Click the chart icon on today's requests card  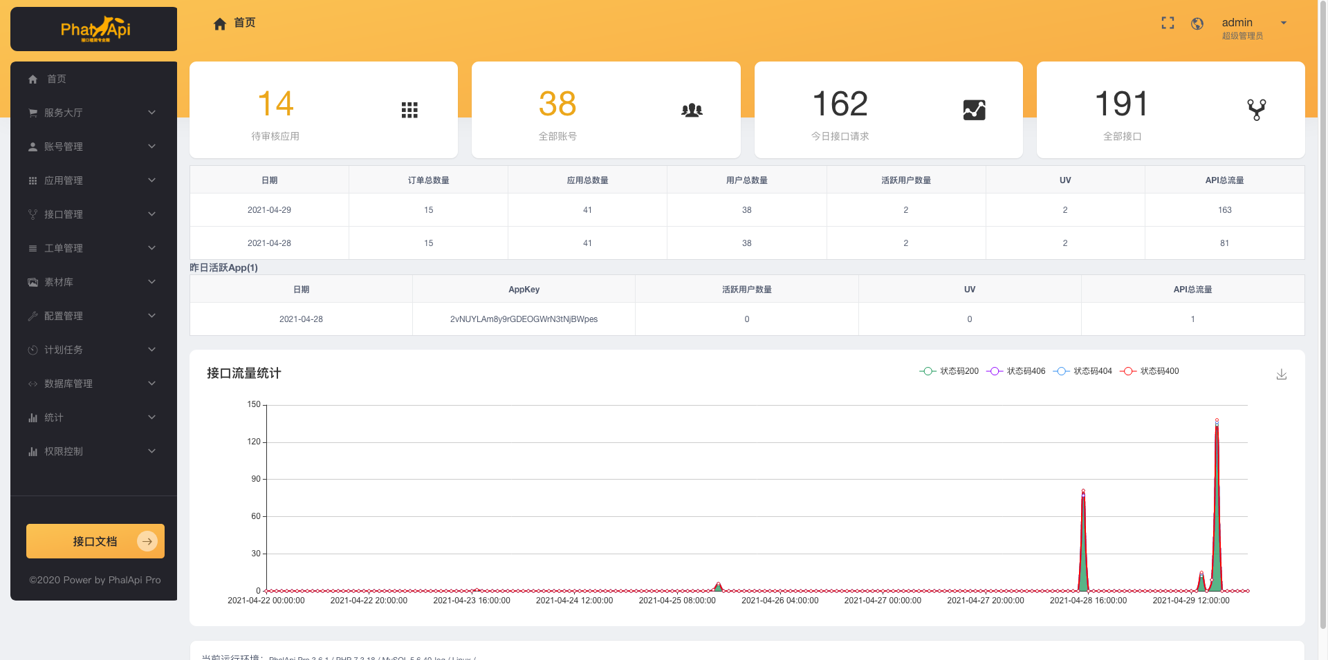coord(974,110)
